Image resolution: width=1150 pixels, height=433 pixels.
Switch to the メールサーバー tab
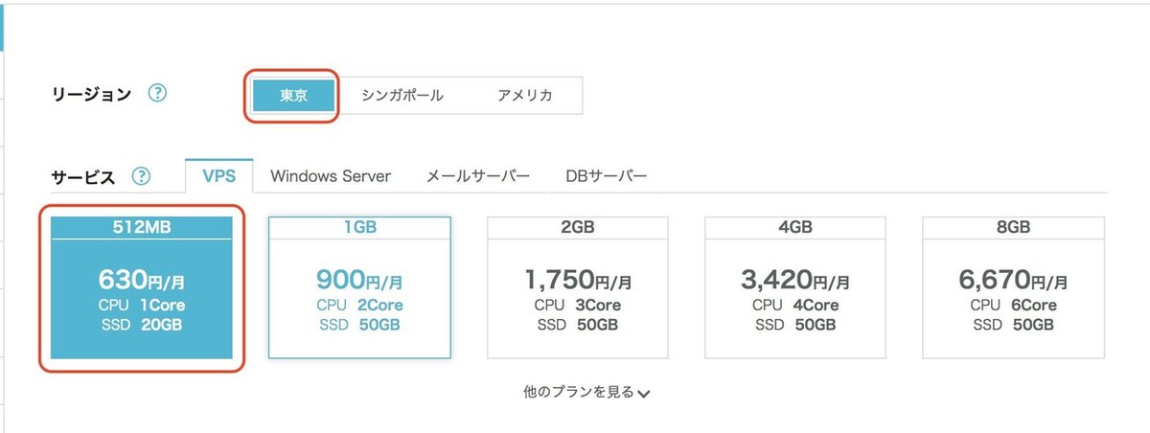[x=478, y=176]
